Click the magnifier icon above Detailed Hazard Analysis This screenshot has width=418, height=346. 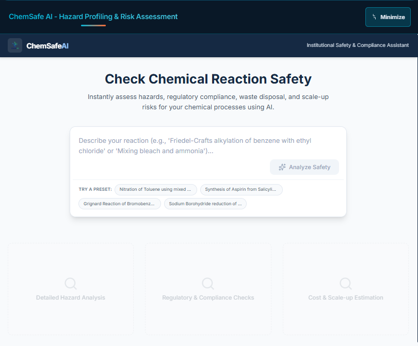(70, 283)
